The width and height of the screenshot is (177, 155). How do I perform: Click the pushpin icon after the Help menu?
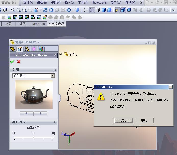pos(141,2)
